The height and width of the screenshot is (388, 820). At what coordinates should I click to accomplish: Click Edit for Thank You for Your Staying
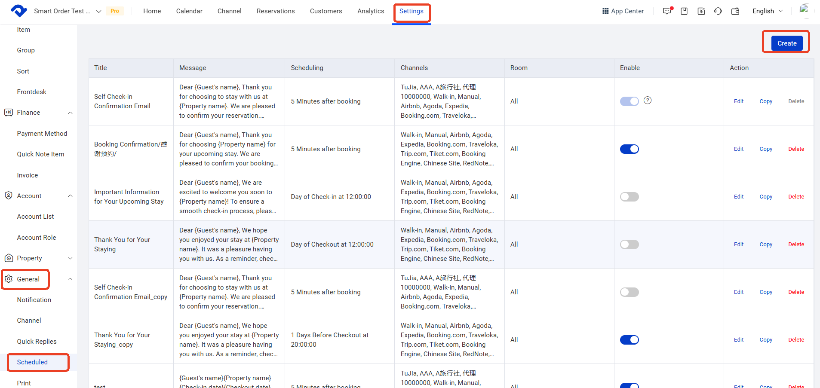[x=738, y=244]
